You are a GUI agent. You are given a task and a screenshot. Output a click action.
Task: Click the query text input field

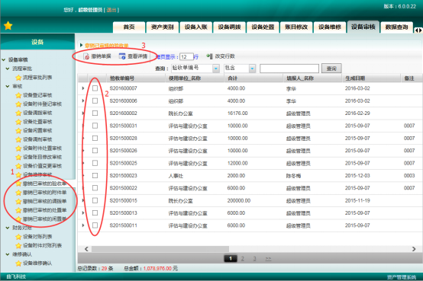click(289, 69)
